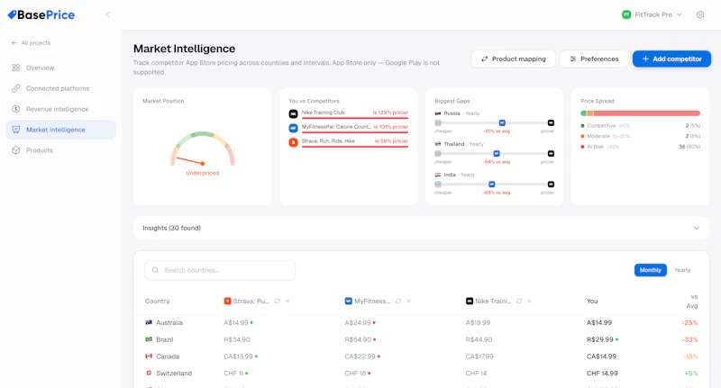Click the Product mapping button
Viewport: 721px width, 388px height.
(513, 59)
